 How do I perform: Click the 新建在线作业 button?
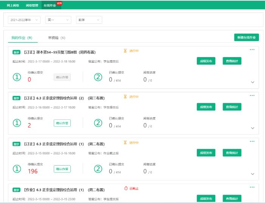coord(246,37)
